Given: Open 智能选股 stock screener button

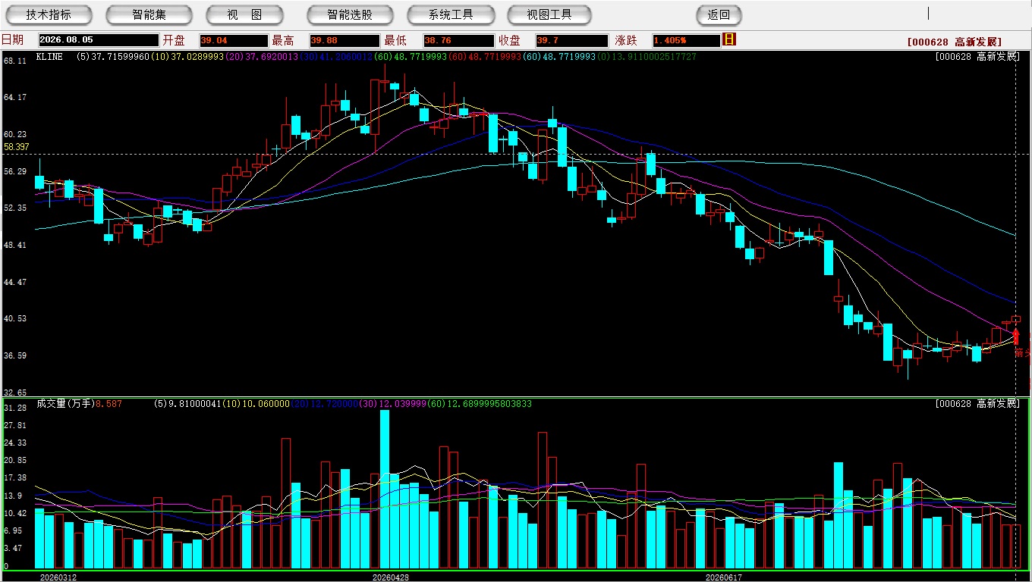Looking at the screenshot, I should point(350,14).
